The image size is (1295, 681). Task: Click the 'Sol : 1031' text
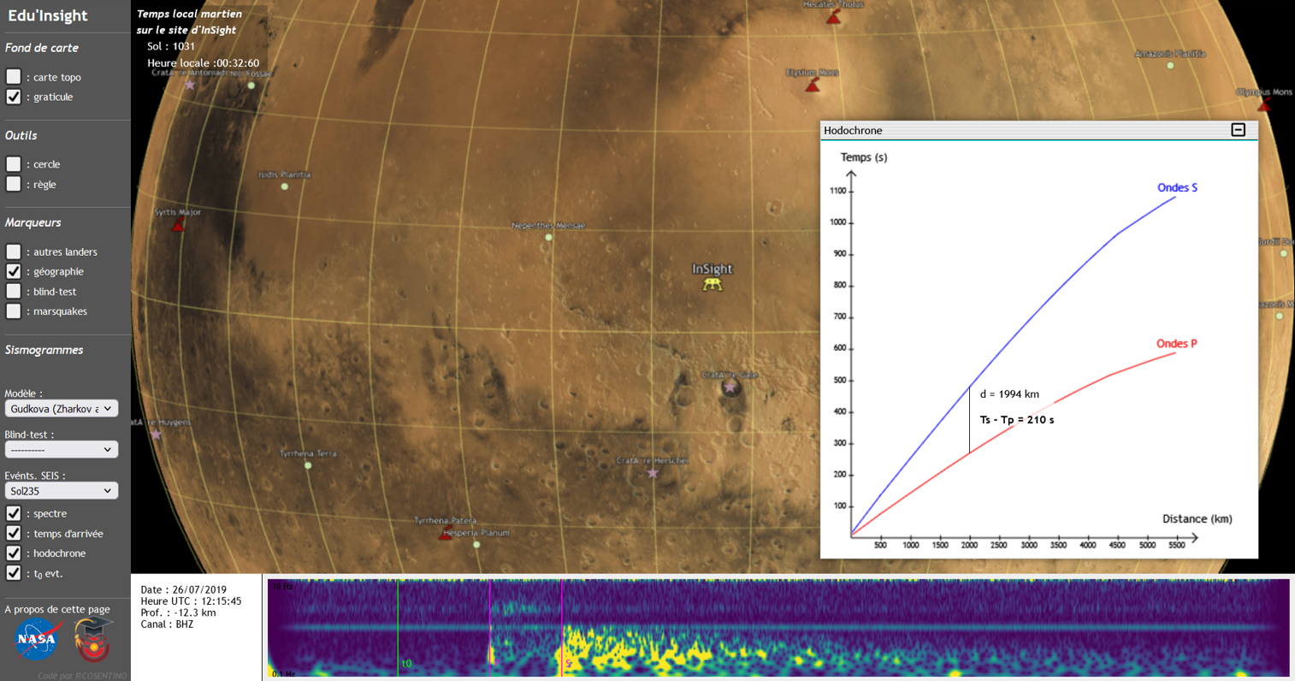click(171, 46)
